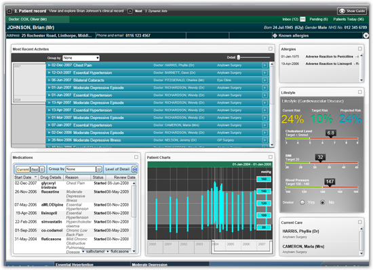Toggle the Show Guide eye button
The image size is (373, 270).
coord(351,11)
